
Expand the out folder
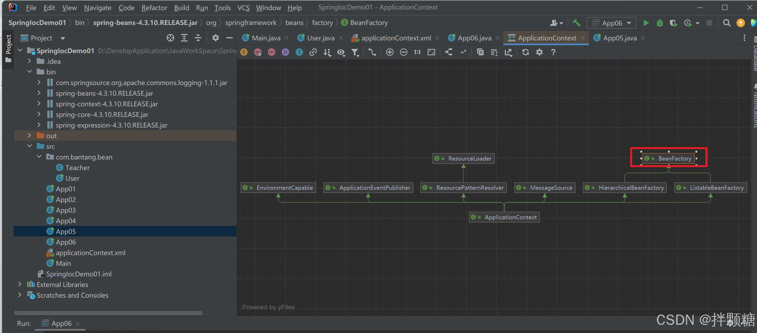[x=29, y=136]
